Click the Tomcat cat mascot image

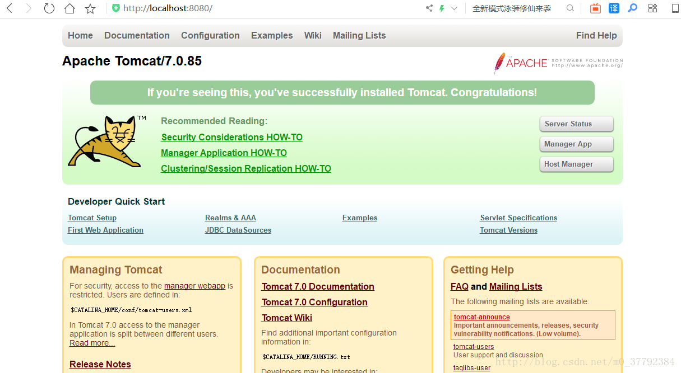point(105,141)
